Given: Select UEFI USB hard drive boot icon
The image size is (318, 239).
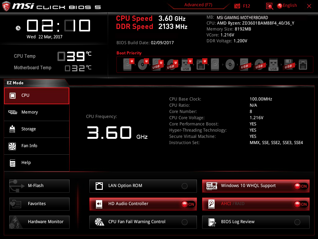Looking at the screenshot, I should (x=158, y=64).
